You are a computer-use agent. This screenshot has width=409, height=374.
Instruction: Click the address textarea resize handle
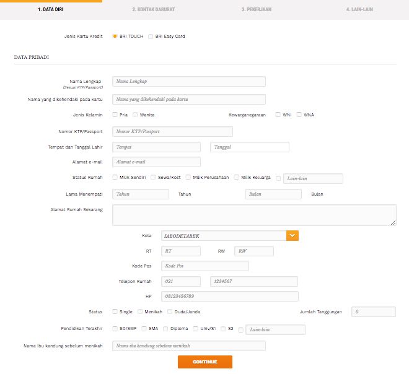click(394, 223)
